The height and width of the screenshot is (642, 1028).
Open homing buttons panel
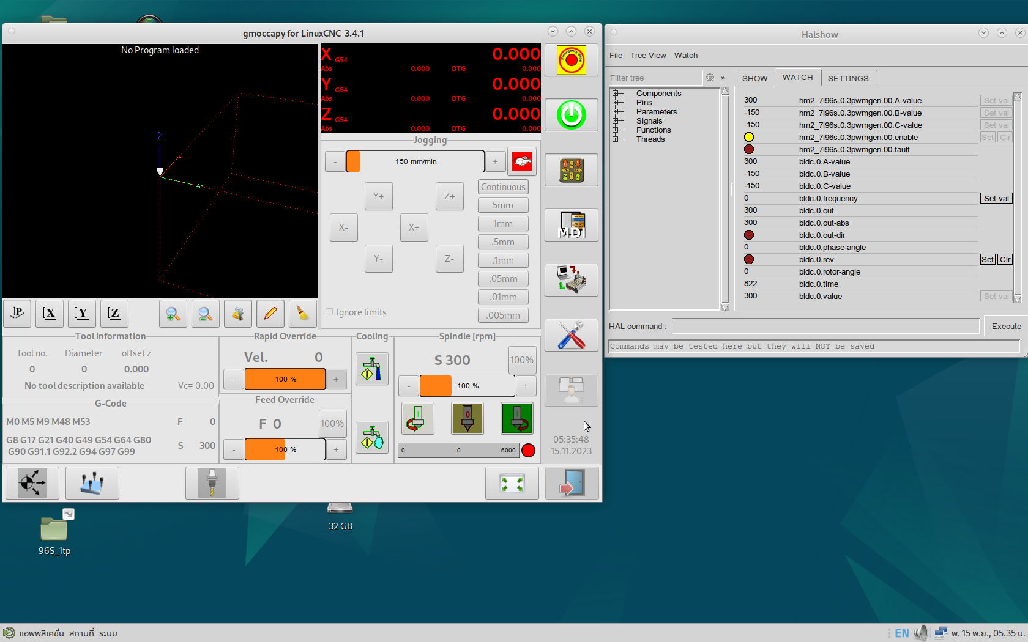tap(32, 483)
